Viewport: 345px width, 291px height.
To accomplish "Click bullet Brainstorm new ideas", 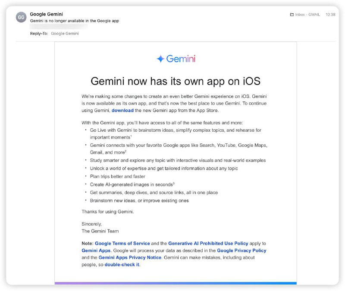I will 139,201.
